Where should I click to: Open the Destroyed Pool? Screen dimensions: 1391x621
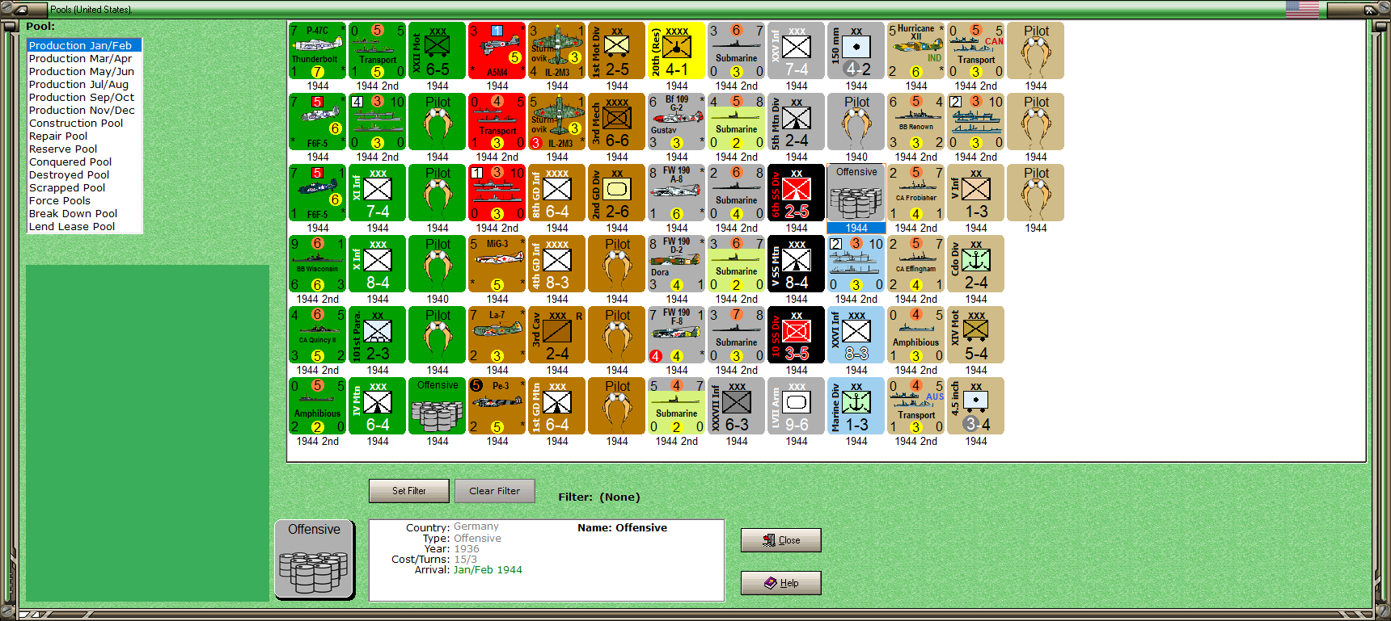tap(84, 174)
